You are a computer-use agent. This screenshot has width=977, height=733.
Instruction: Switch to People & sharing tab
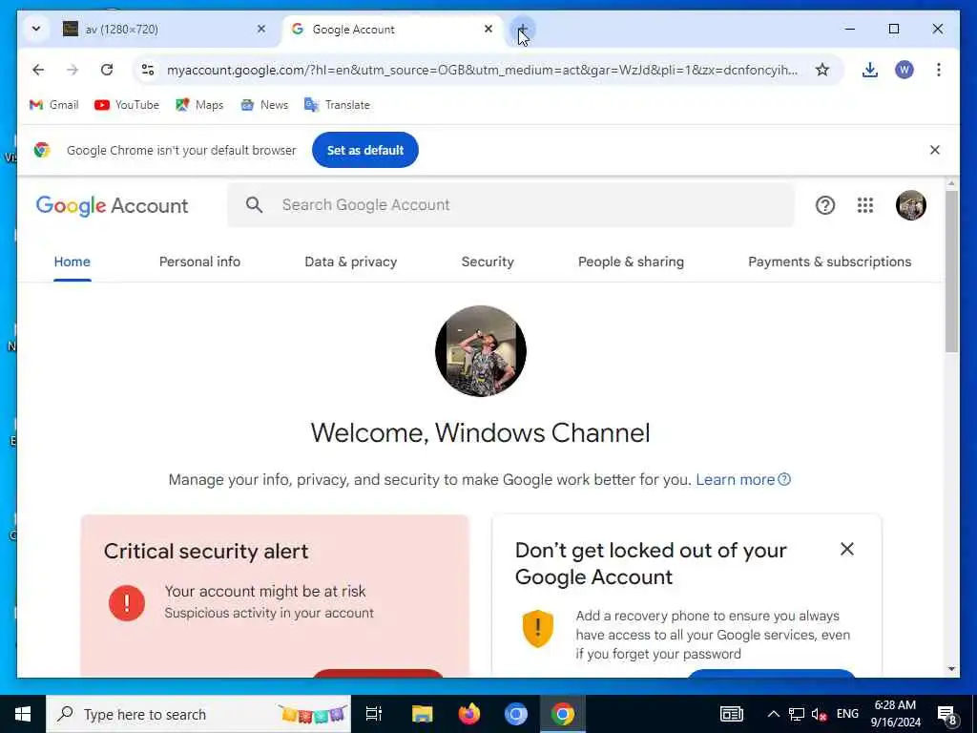(632, 262)
